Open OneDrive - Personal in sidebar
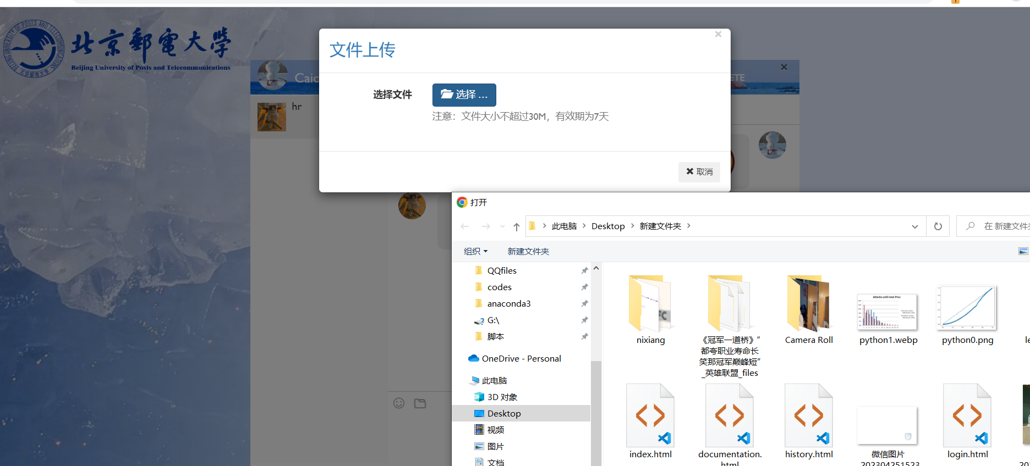The height and width of the screenshot is (466, 1030). (x=521, y=358)
